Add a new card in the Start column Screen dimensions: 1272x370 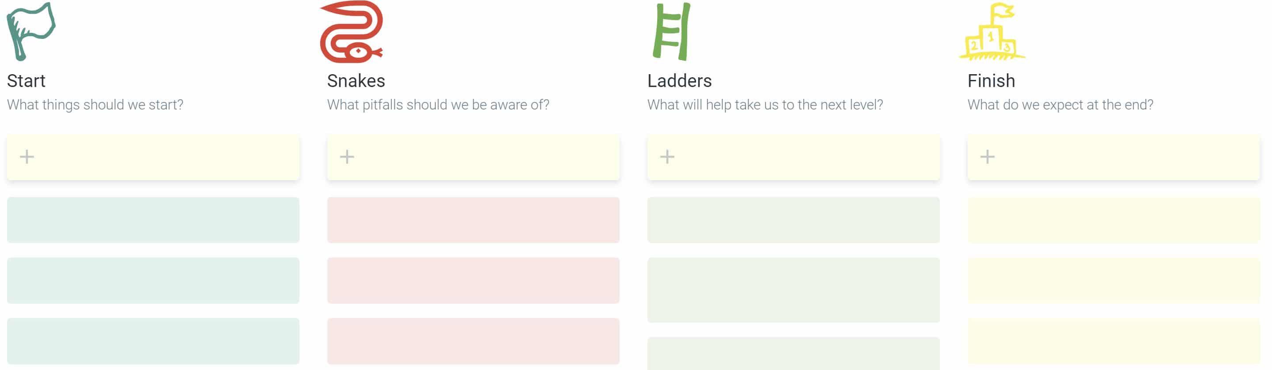pos(27,157)
